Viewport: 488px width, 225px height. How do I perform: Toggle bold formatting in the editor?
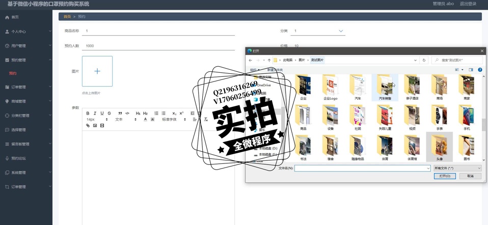coord(88,113)
